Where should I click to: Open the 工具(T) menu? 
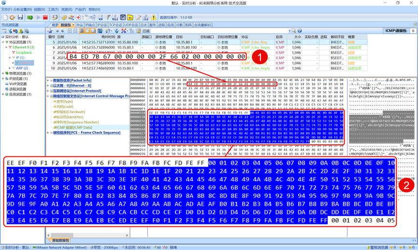pos(53,10)
